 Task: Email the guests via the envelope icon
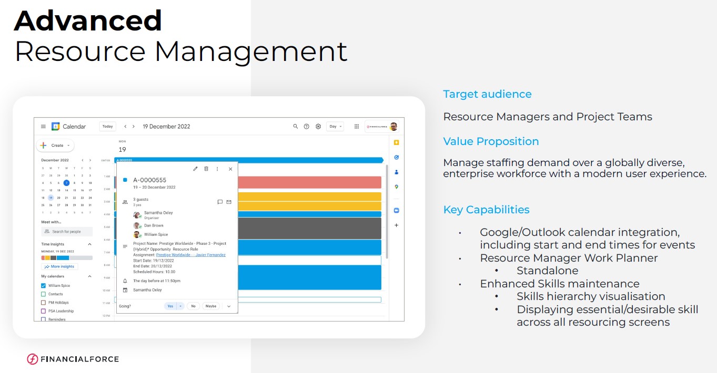coord(229,202)
